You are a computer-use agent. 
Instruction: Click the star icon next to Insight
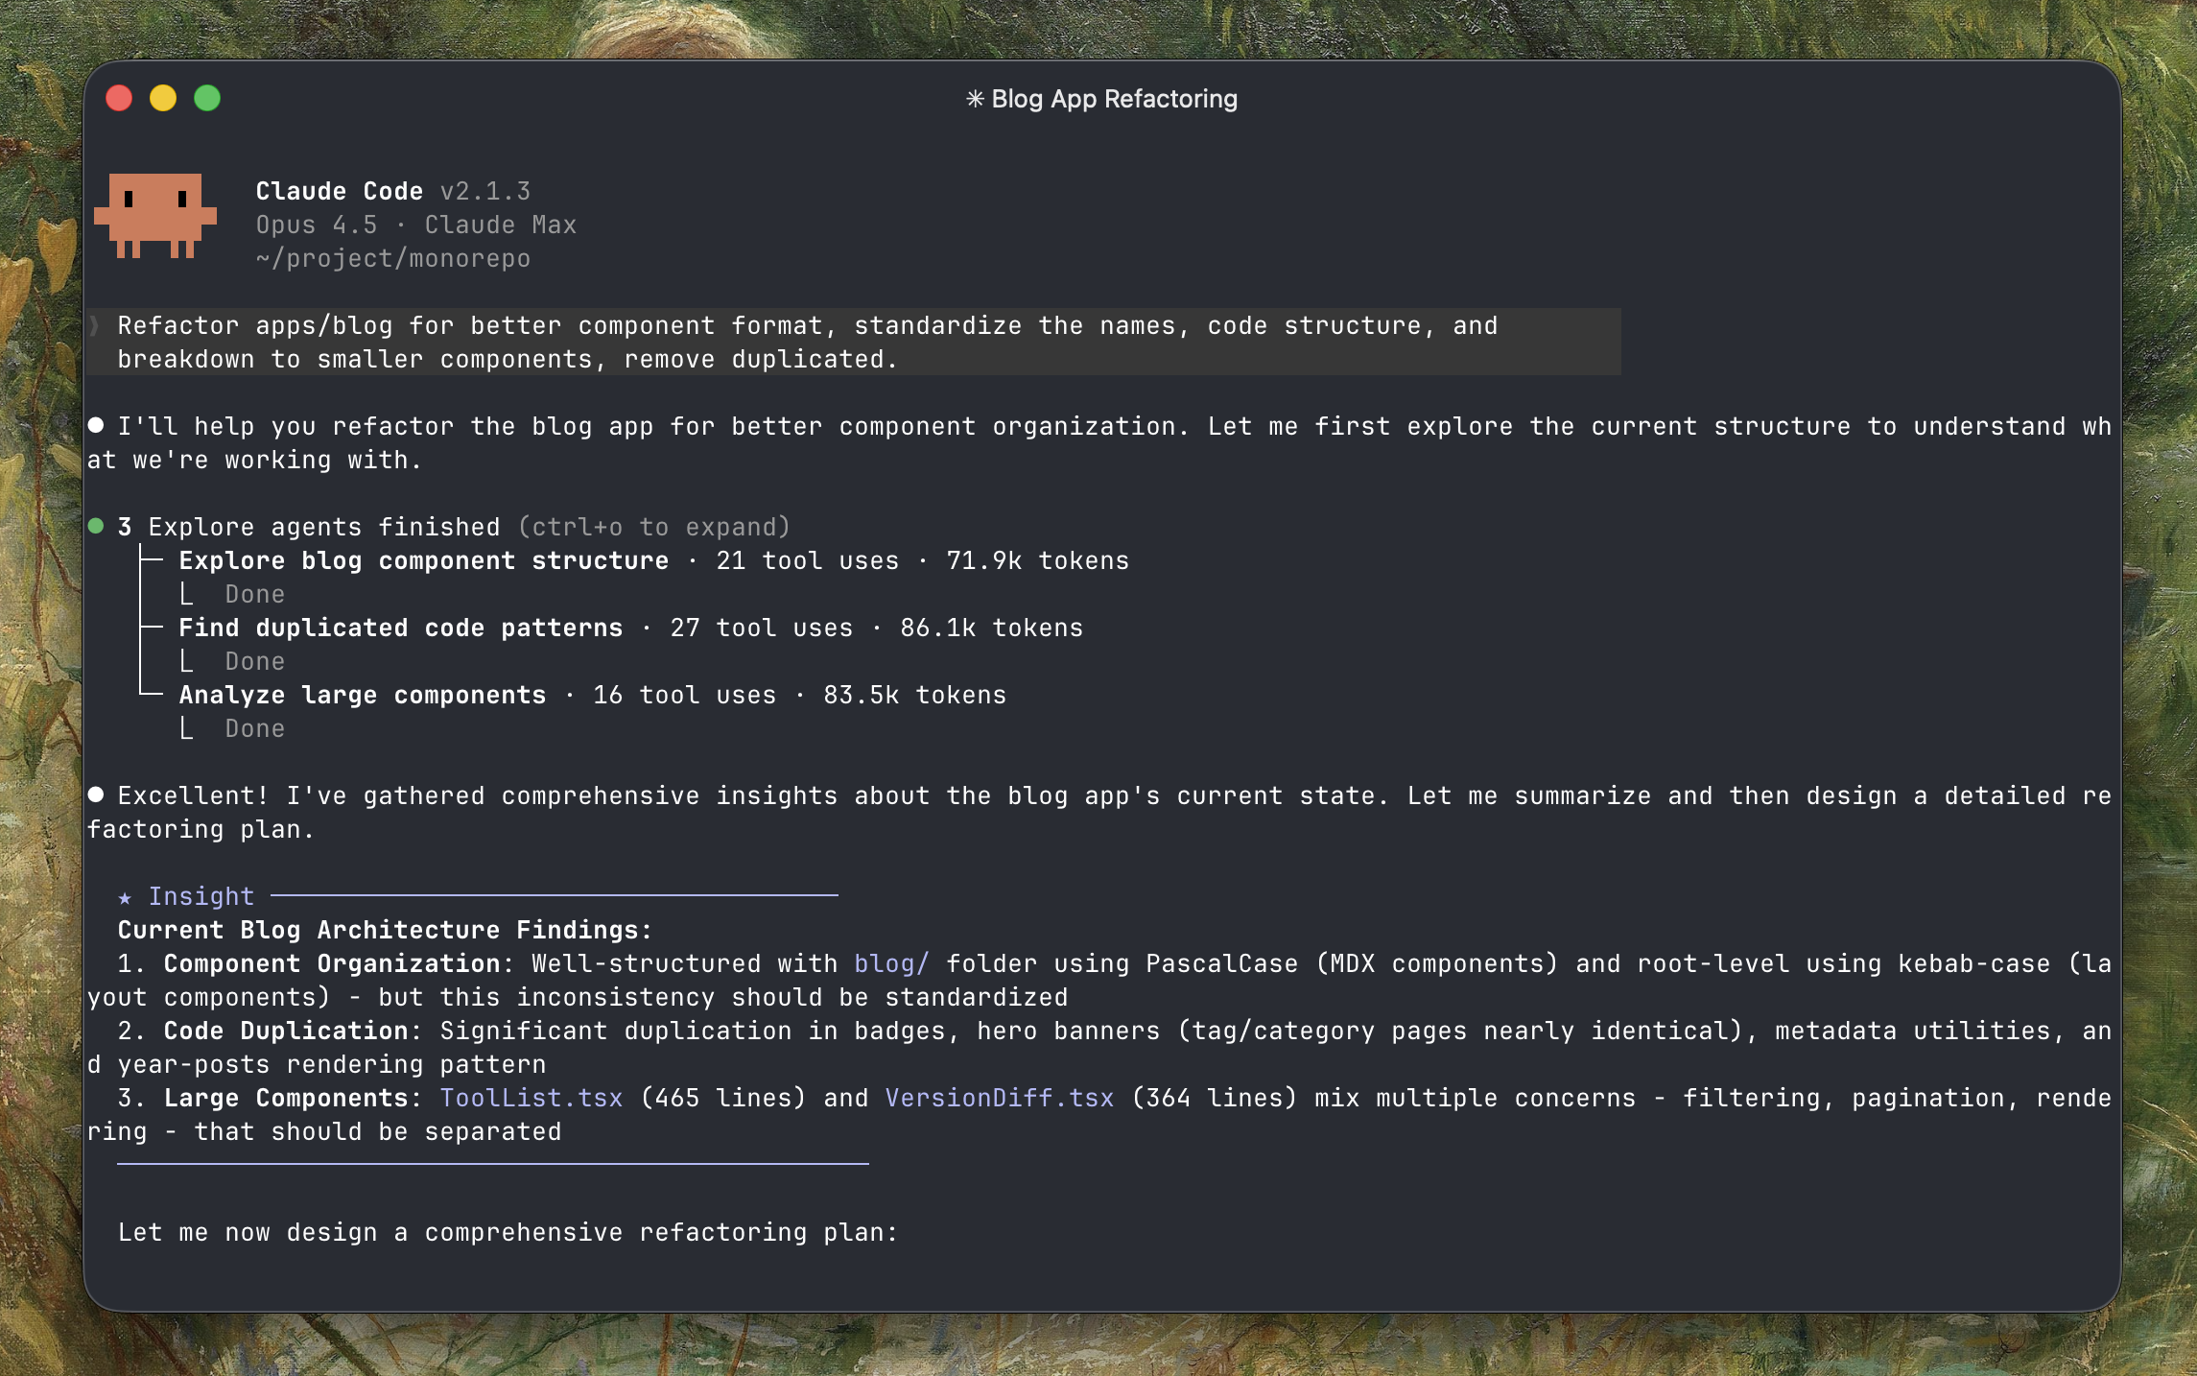[125, 897]
